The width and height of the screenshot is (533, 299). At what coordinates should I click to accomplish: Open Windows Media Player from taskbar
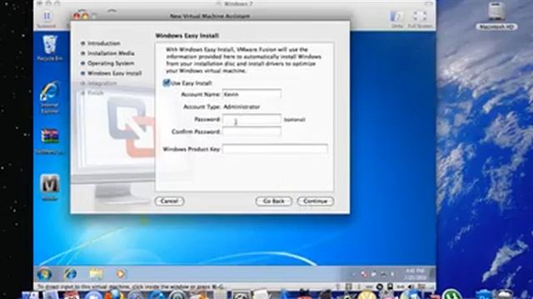point(121,274)
